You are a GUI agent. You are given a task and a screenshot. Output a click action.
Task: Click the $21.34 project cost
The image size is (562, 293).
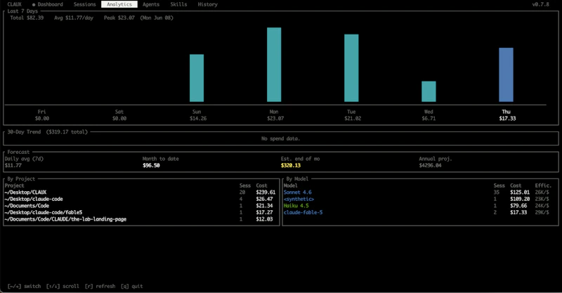point(264,206)
